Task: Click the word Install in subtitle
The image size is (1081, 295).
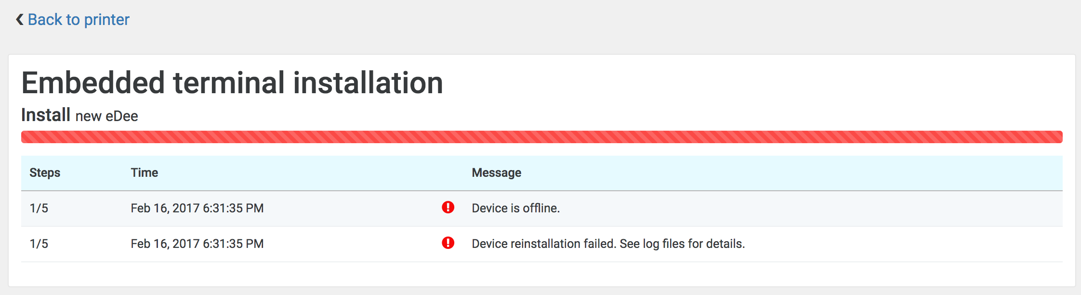Action: point(46,115)
